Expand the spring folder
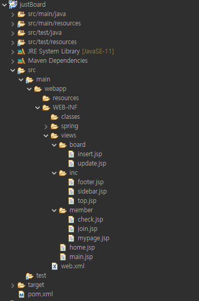 (x=46, y=127)
